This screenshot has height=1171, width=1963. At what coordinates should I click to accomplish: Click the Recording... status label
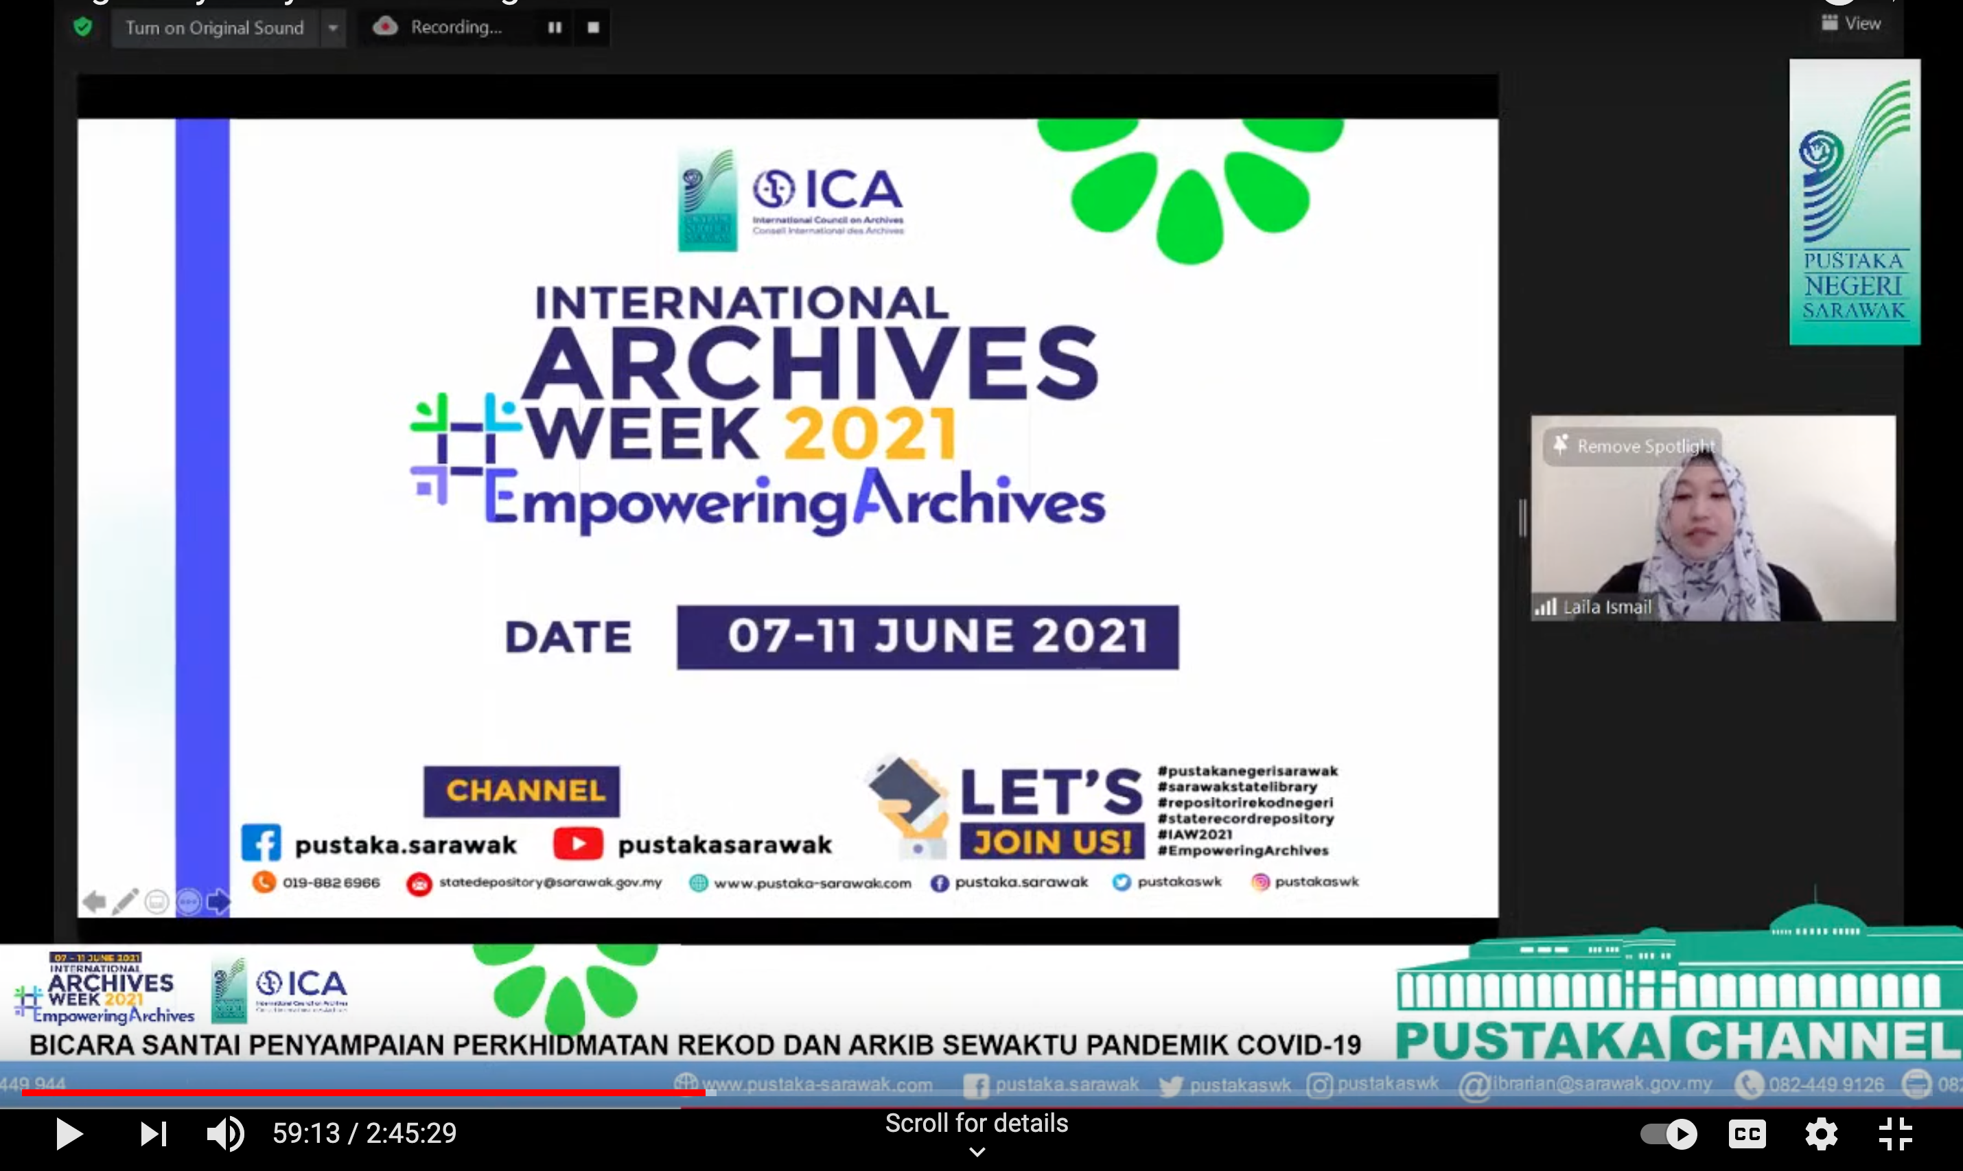(x=456, y=27)
